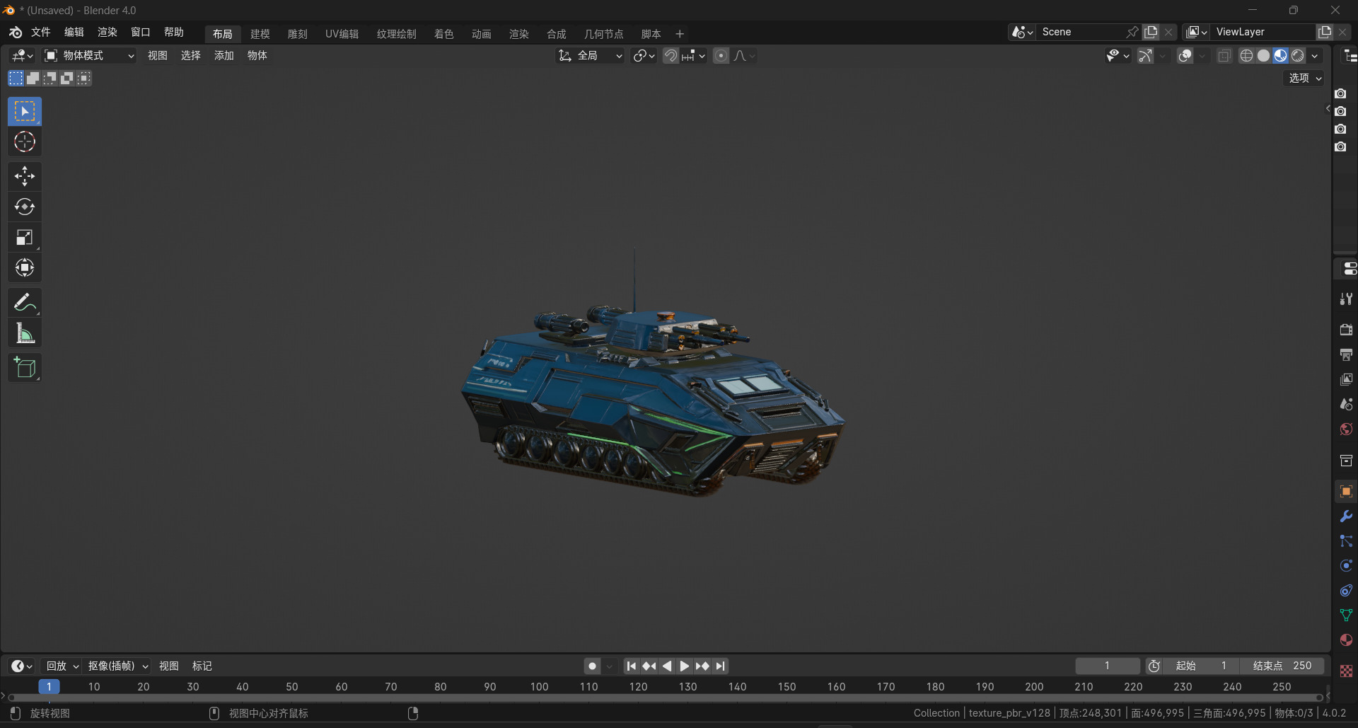Viewport: 1358px width, 728px height.
Task: Switch to the 建模 modeling workspace tab
Action: point(260,34)
